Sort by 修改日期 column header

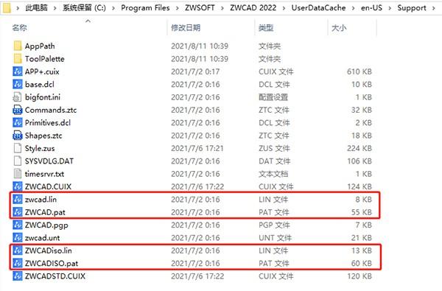click(x=186, y=28)
